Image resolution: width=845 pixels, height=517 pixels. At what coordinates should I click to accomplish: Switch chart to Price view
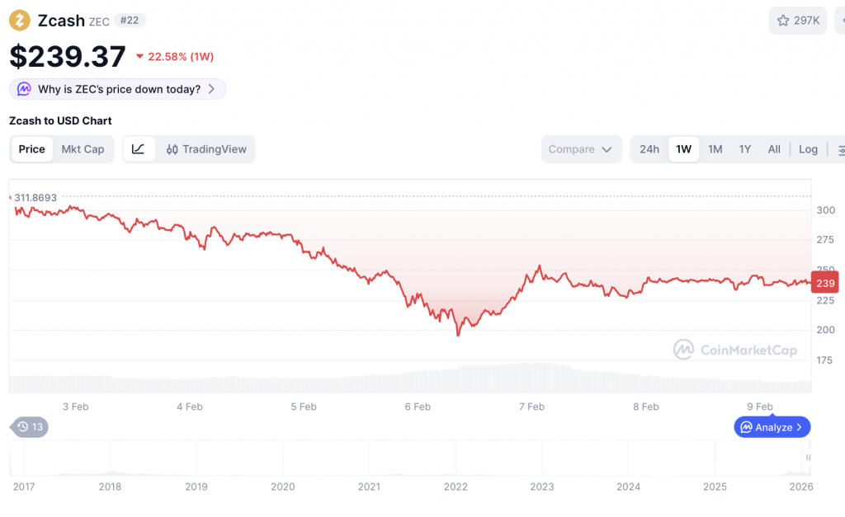32,149
